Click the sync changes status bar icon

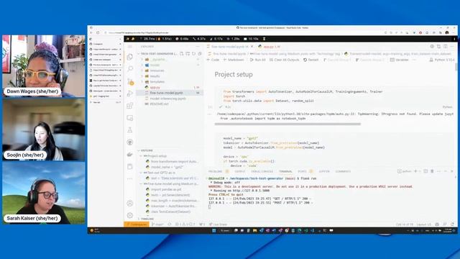coord(170,224)
